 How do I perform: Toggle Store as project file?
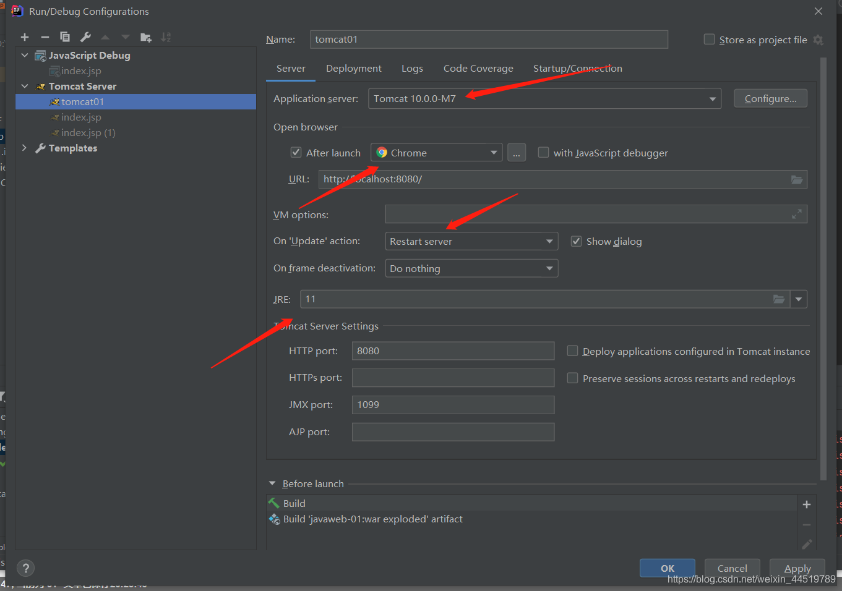[710, 40]
